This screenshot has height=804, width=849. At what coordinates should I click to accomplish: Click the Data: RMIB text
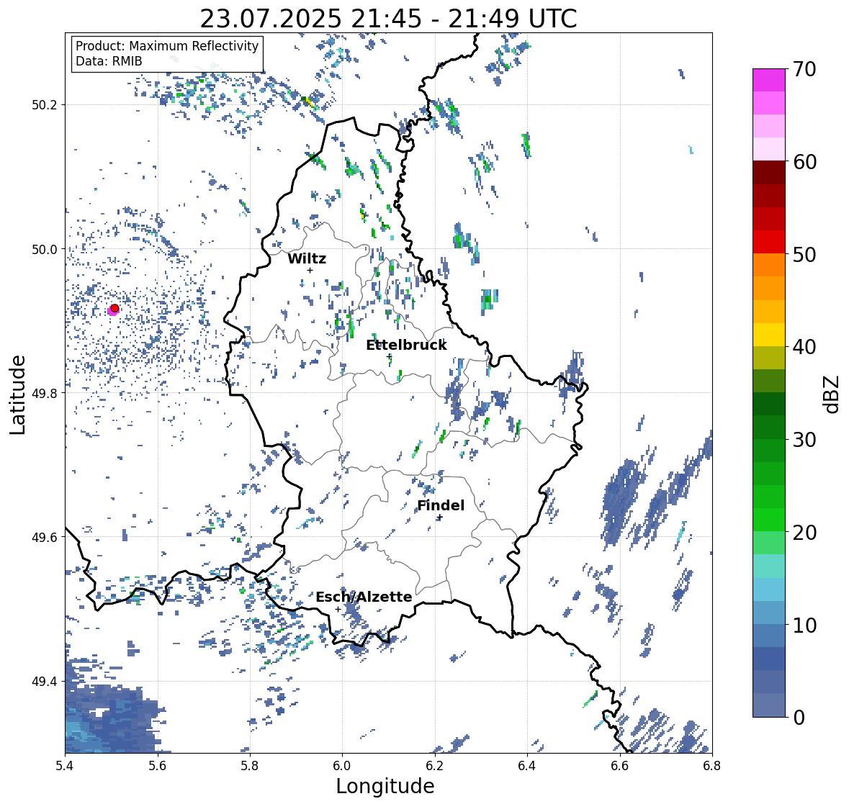(109, 61)
